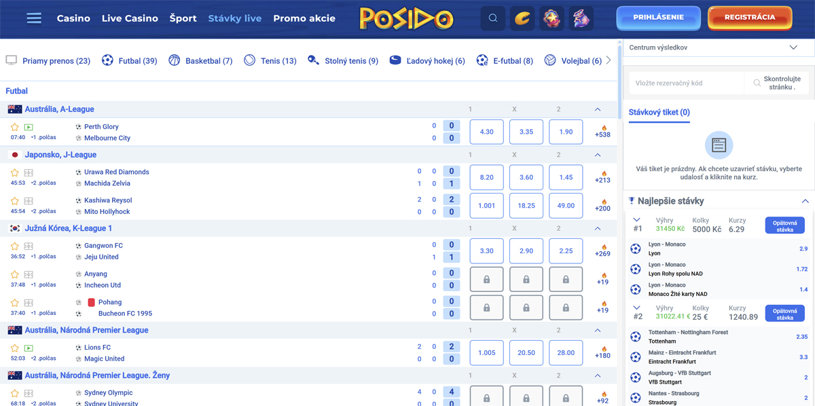Screen dimensions: 815x406
Task: Select the Futbal (39) sport filter
Action: (x=129, y=60)
